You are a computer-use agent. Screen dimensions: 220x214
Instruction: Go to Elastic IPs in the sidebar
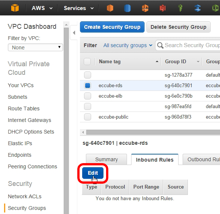coord(20,143)
